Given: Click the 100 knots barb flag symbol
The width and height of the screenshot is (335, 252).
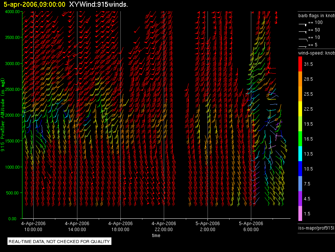Looking at the screenshot, I should point(302,24).
